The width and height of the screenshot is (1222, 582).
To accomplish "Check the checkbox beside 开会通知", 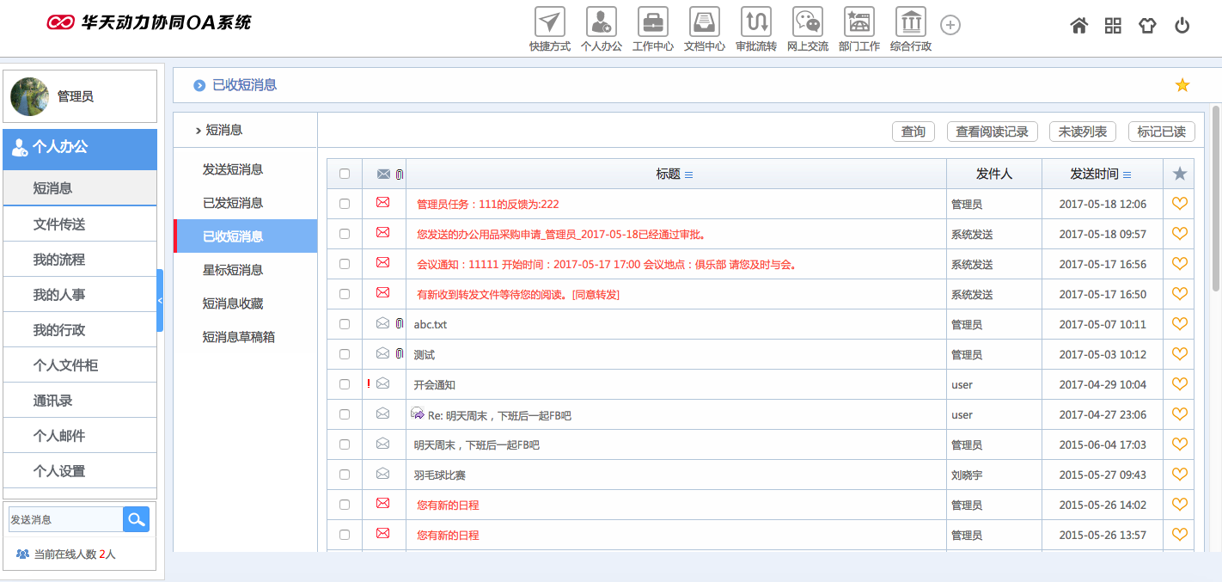I will click(x=345, y=383).
